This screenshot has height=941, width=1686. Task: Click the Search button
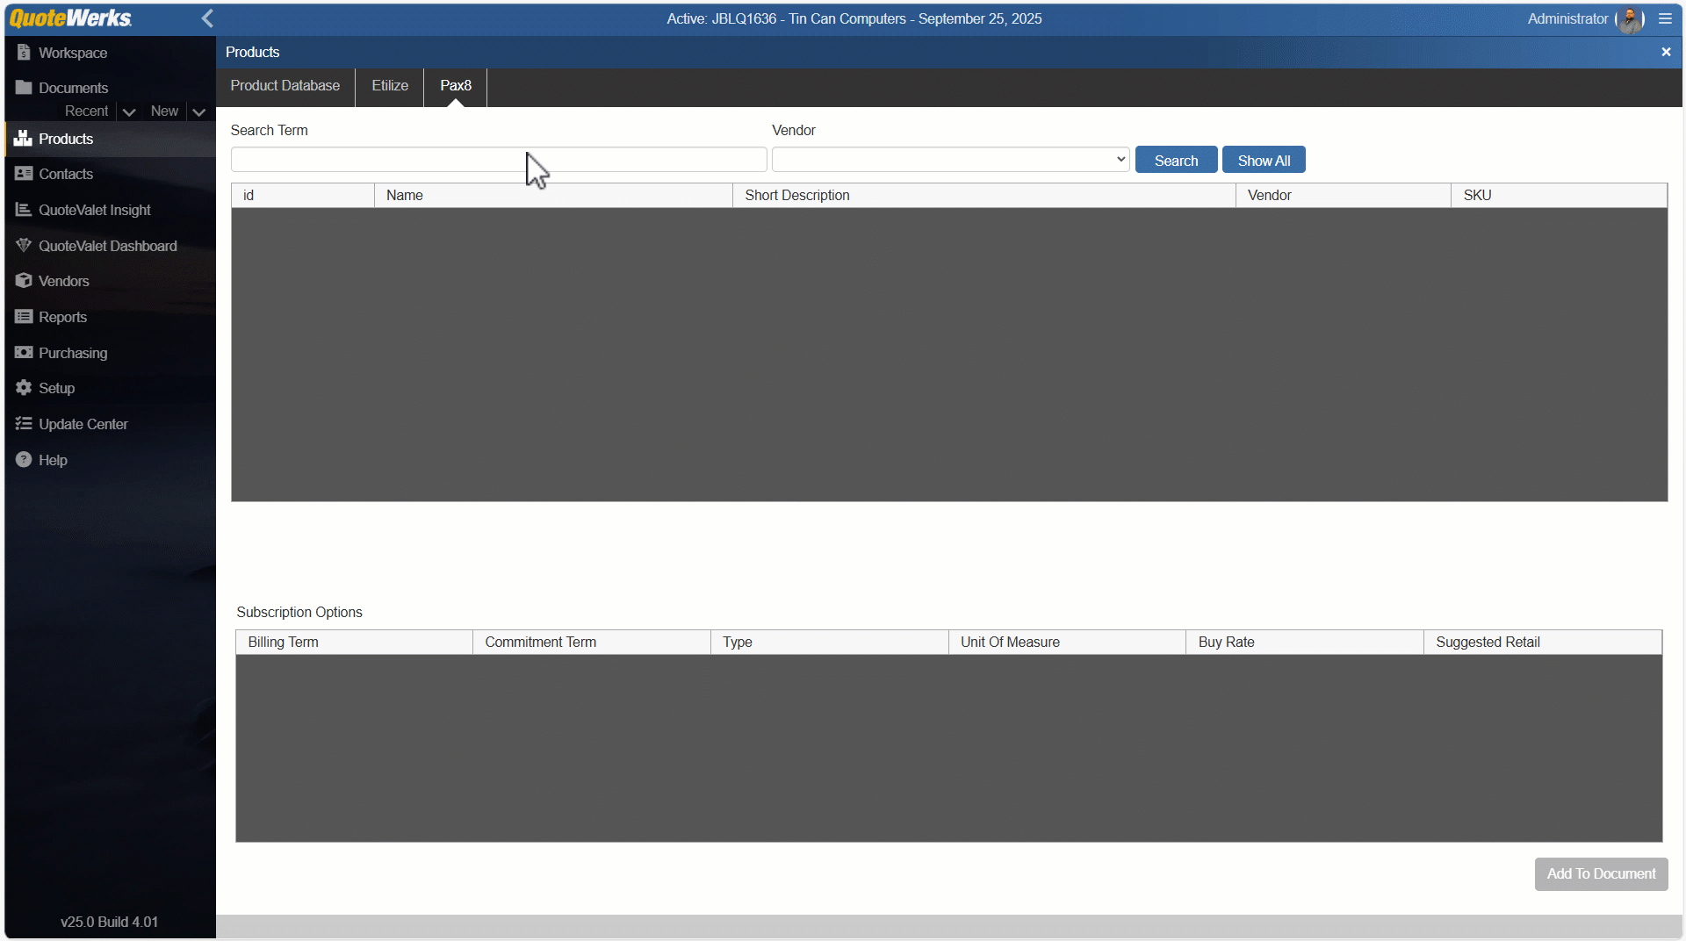coord(1177,160)
